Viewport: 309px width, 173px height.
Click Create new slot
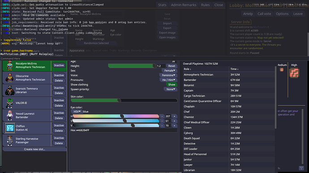(34, 149)
